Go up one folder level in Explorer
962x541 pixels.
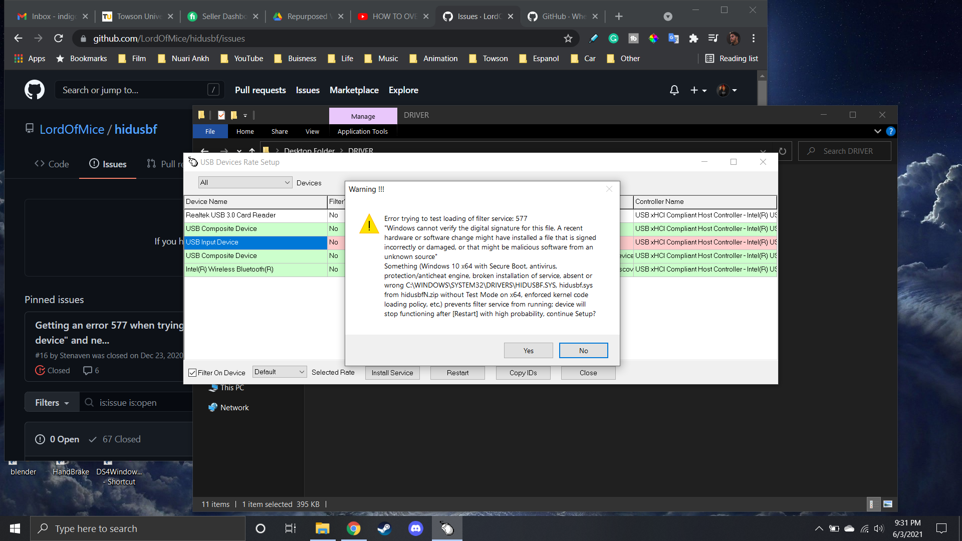[252, 151]
